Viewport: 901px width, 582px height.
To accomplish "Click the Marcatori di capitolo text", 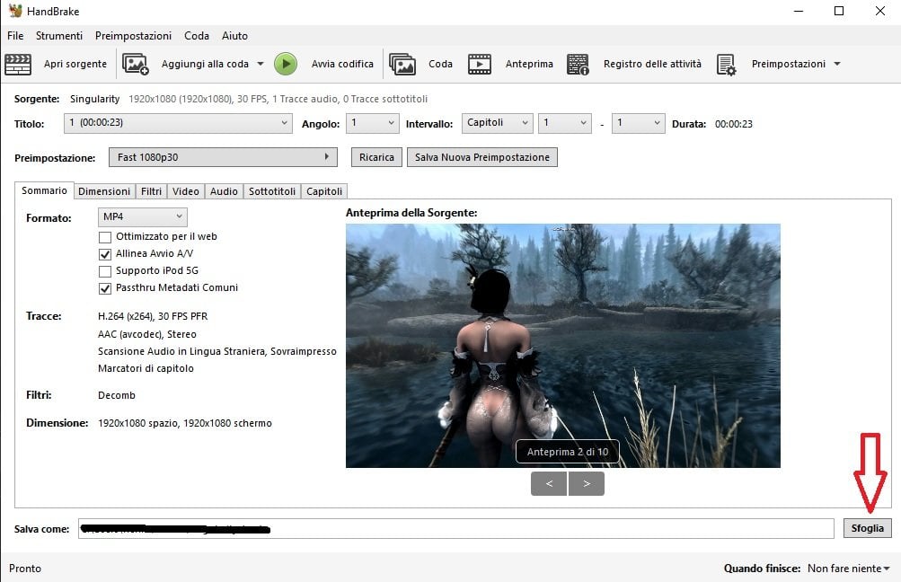I will click(x=146, y=368).
